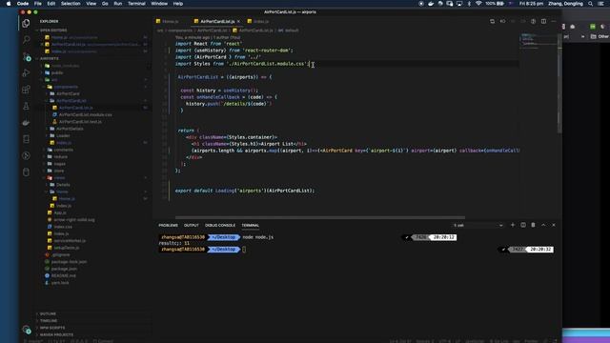Close the terminal panel
Screen dimensions: 610x343
coord(554,225)
